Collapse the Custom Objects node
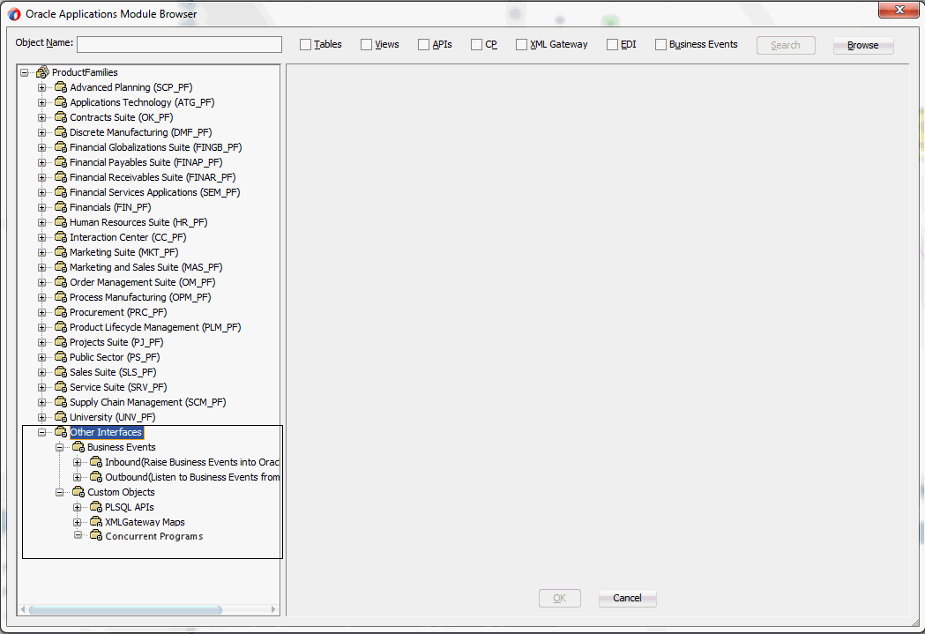 pos(60,492)
